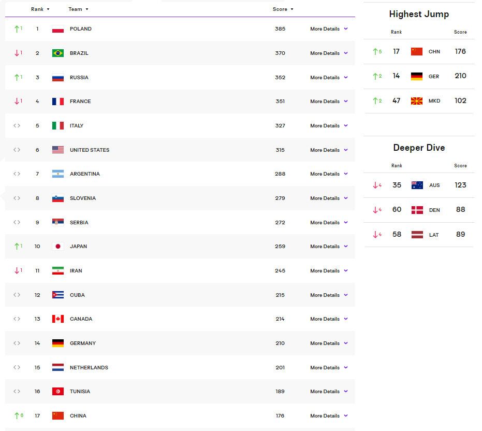Expand More Details for Italy
482x431 pixels.
[x=329, y=126]
